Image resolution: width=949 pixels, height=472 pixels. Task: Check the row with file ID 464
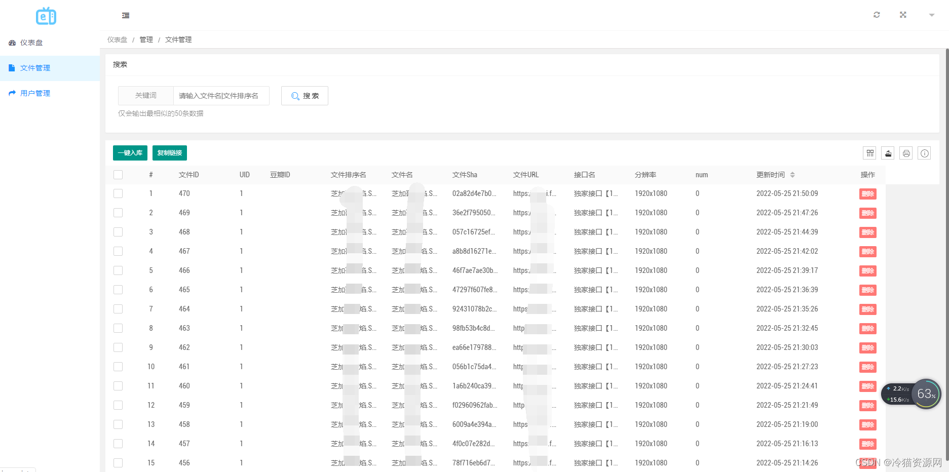click(x=118, y=309)
